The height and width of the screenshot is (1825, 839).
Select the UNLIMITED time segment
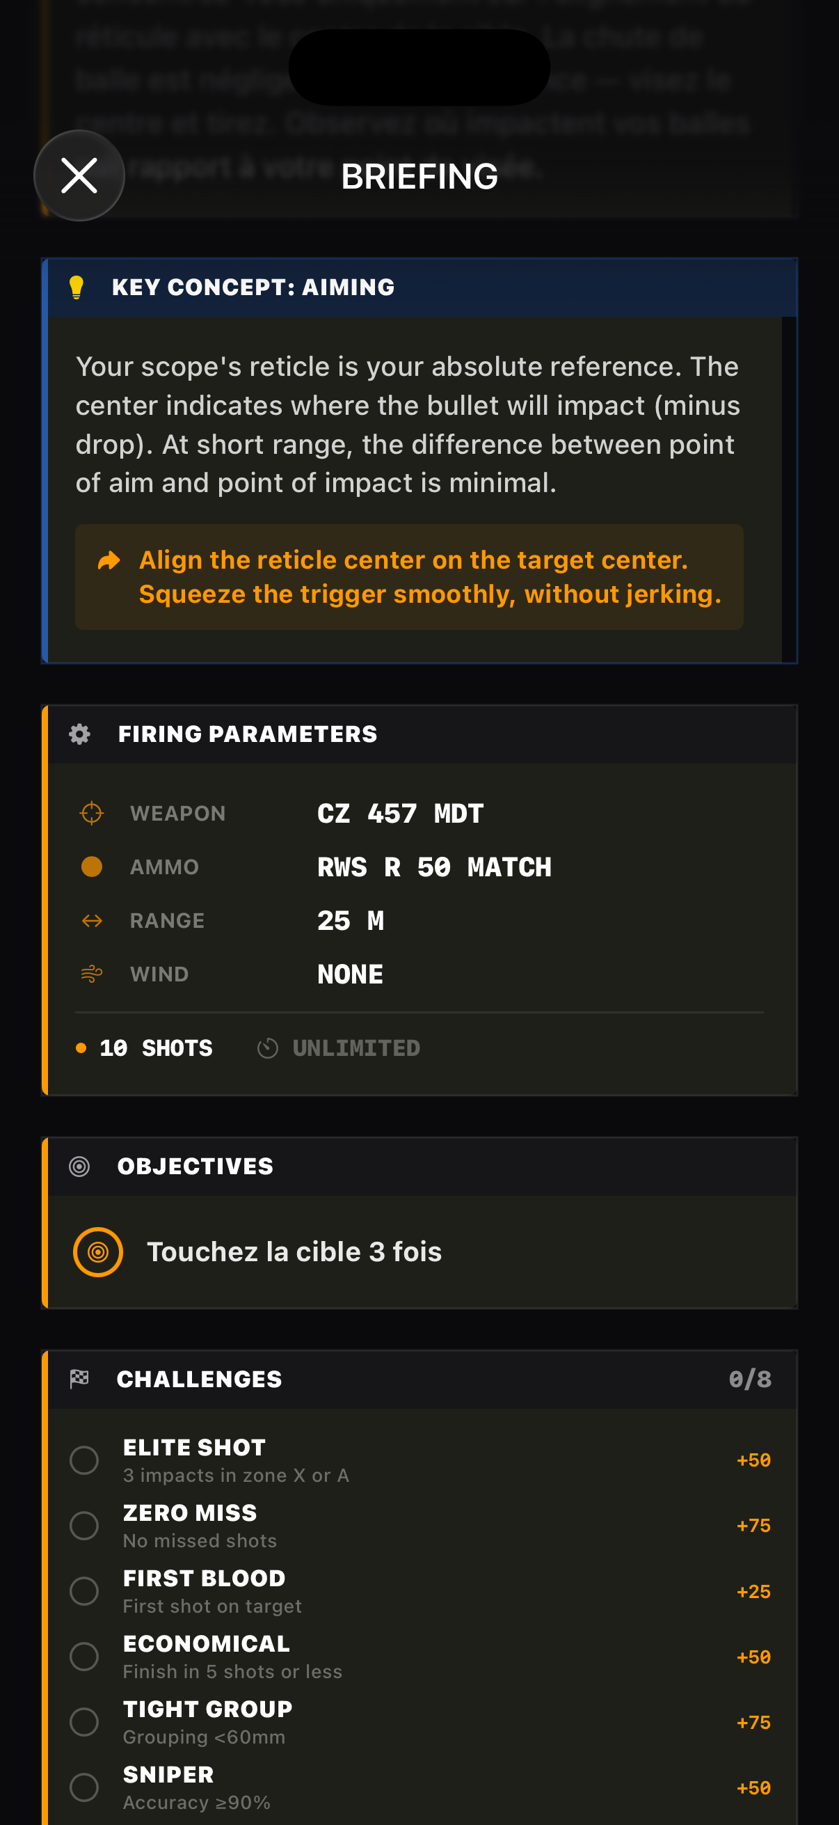point(356,1048)
